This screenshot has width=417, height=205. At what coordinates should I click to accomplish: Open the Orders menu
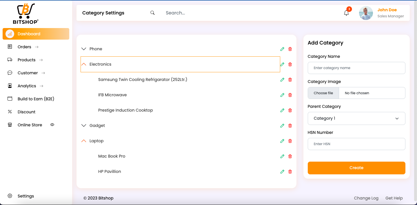click(24, 47)
